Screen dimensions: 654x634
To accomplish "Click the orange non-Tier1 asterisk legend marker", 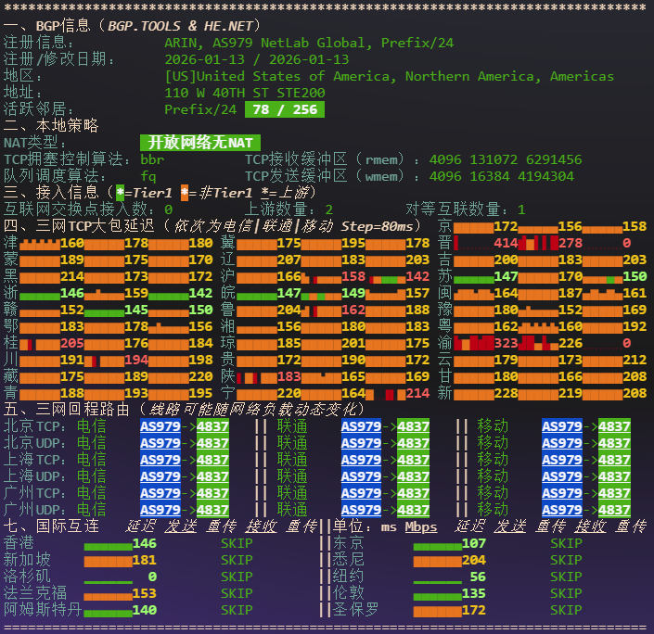I will 185,193.
